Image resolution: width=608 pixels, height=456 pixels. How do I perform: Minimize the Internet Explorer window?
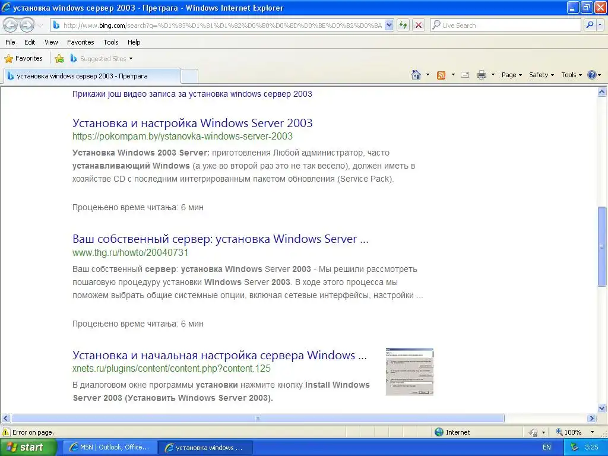tap(573, 7)
